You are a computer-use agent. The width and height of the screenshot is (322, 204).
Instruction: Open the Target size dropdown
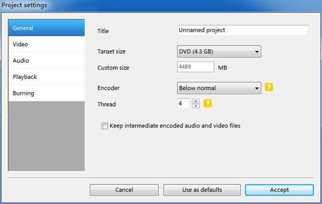coord(219,51)
